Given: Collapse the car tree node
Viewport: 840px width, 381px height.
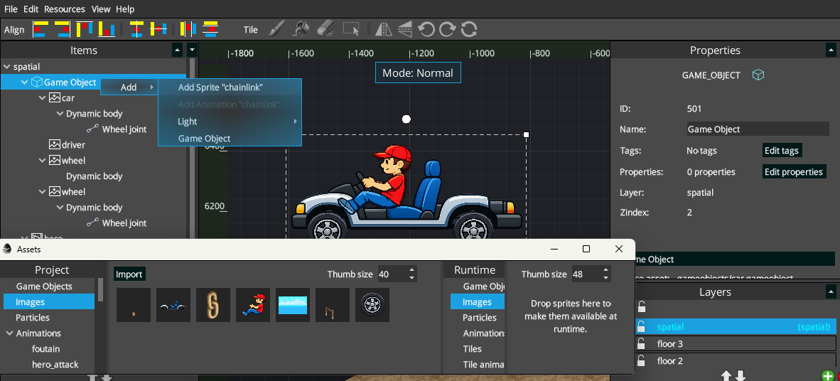Looking at the screenshot, I should (x=43, y=98).
